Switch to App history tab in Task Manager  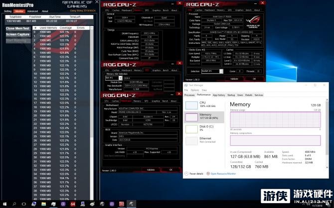pyautogui.click(x=219, y=95)
